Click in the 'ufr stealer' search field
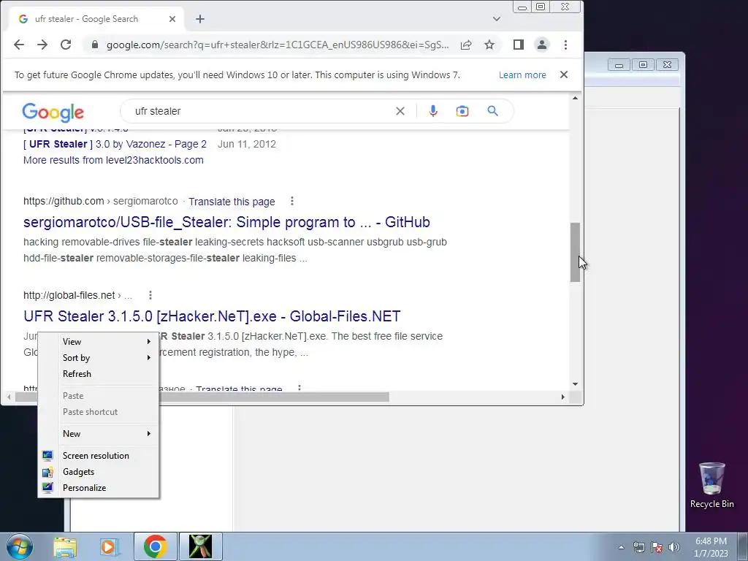Viewport: 748px width, 561px height. click(258, 111)
